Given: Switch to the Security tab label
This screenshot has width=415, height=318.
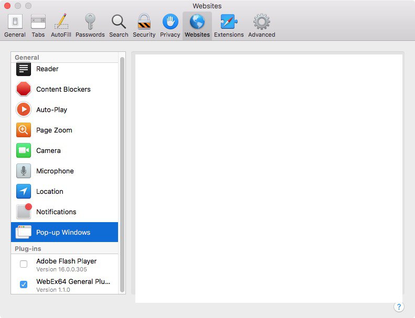Looking at the screenshot, I should (x=144, y=35).
